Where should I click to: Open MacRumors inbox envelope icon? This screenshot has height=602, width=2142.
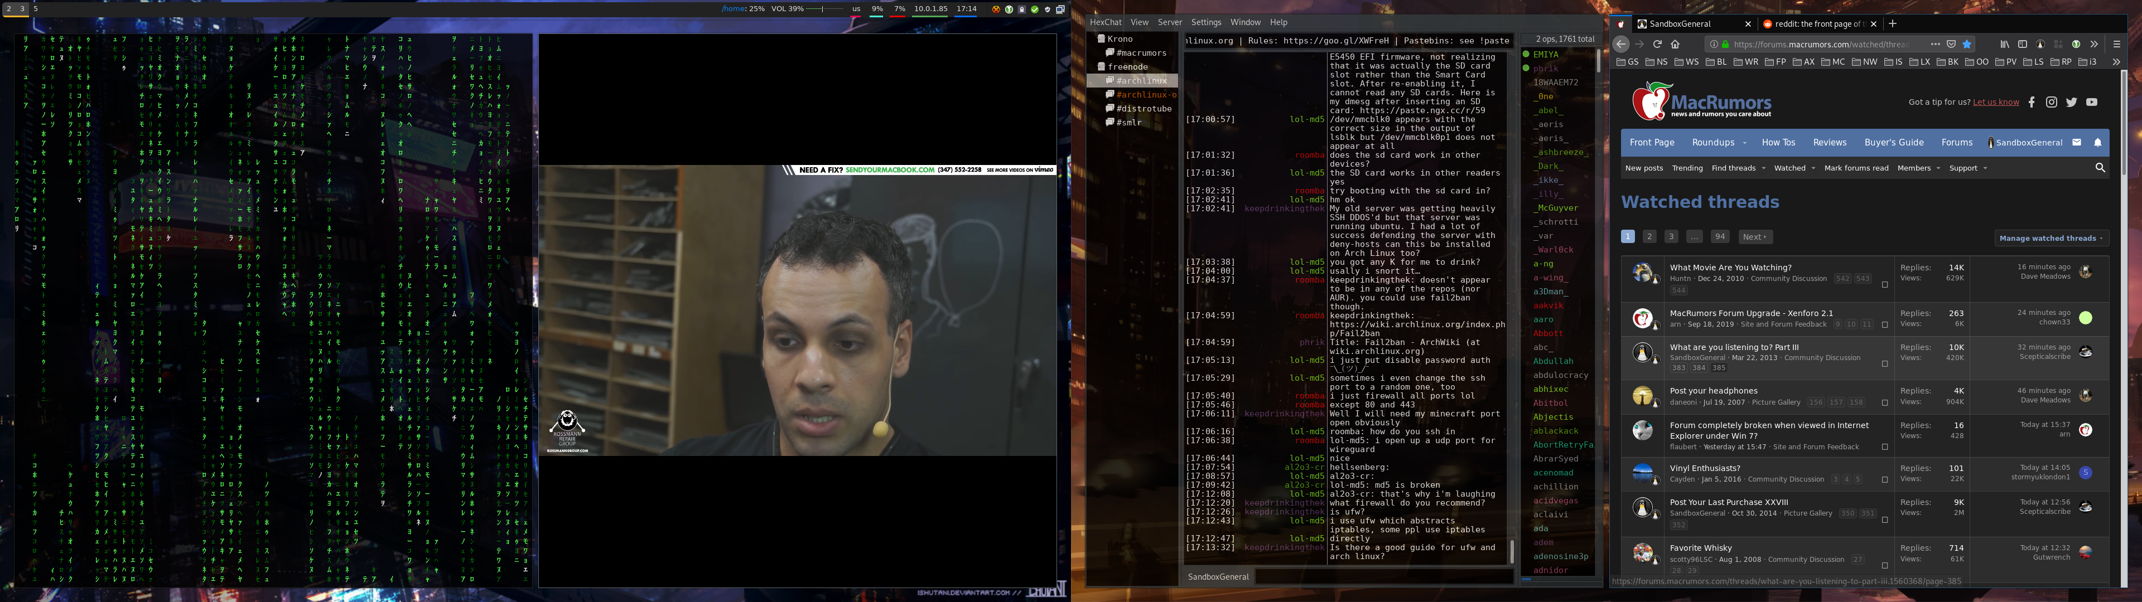[2076, 142]
